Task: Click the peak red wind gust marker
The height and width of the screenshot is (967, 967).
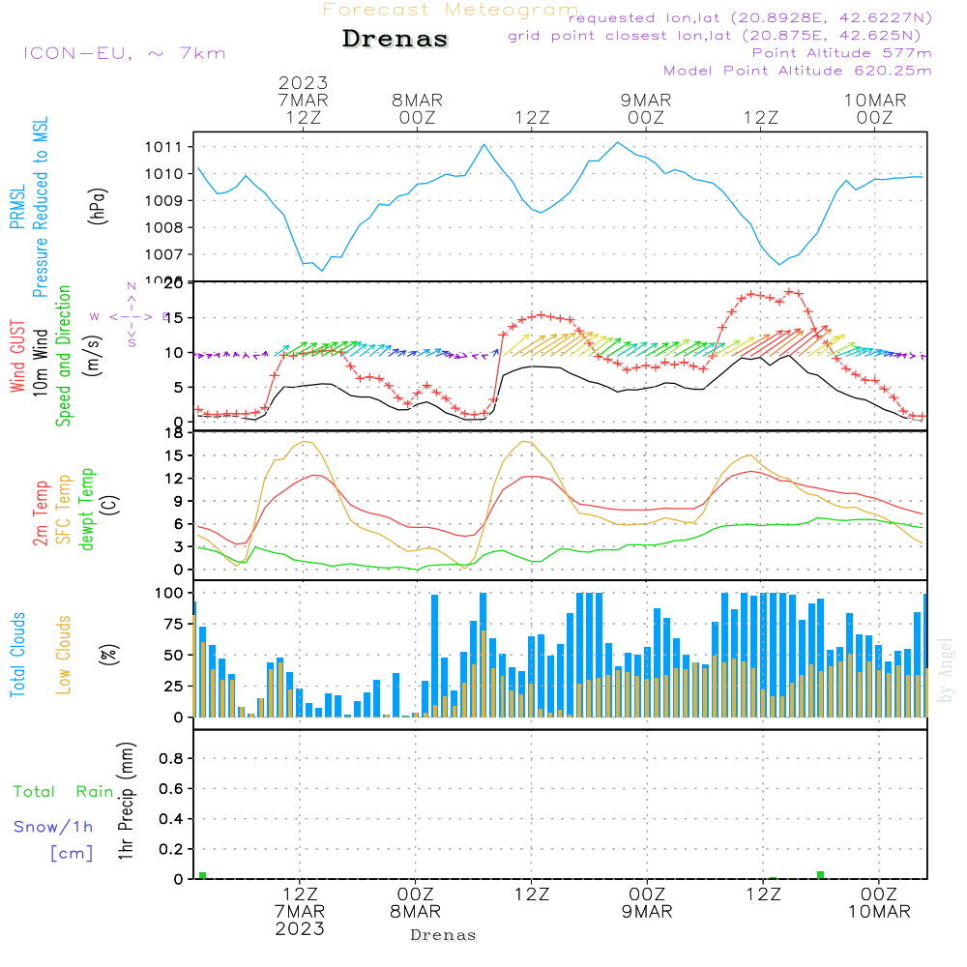Action: tap(790, 291)
